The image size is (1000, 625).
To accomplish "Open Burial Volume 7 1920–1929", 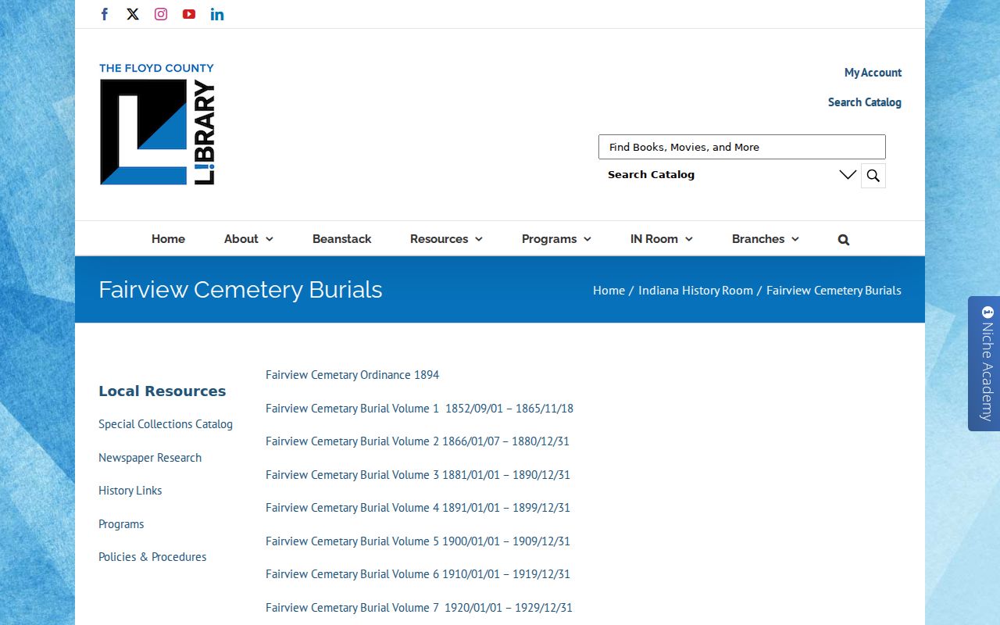I will 419,608.
